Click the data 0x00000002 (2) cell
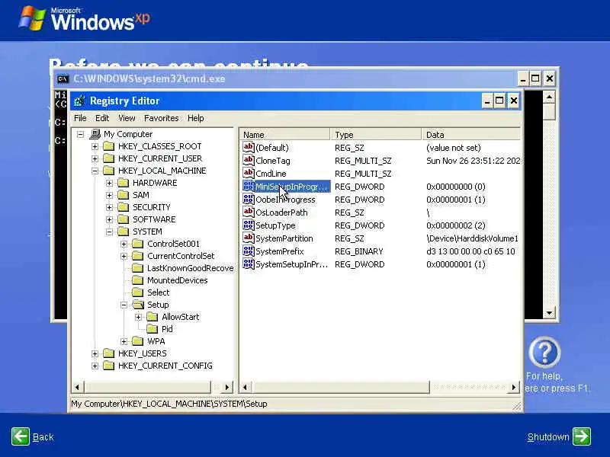Viewport: 610px width, 457px height. 455,225
